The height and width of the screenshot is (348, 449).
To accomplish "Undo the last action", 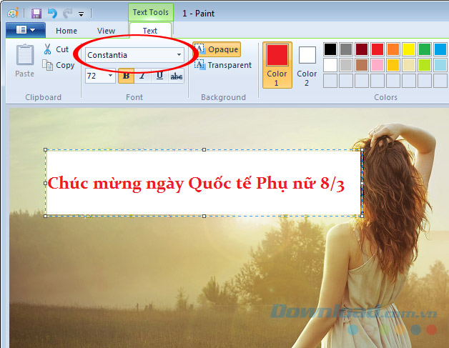I will pyautogui.click(x=52, y=13).
